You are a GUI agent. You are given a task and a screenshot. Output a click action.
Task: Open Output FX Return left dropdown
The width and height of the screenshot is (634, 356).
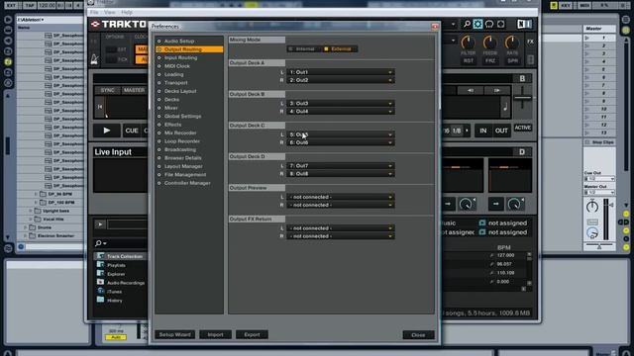point(341,228)
